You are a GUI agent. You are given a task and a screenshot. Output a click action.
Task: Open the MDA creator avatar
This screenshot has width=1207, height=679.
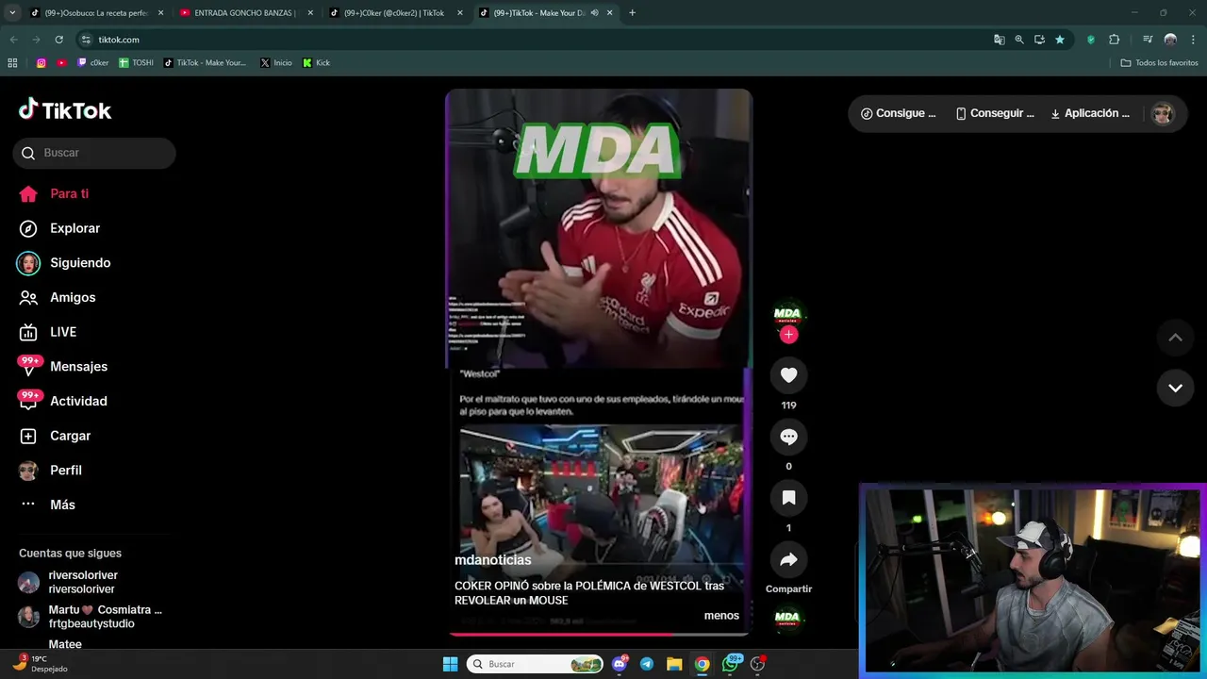point(787,313)
